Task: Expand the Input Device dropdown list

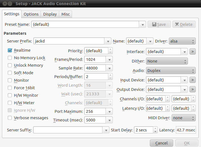Action: (185, 80)
